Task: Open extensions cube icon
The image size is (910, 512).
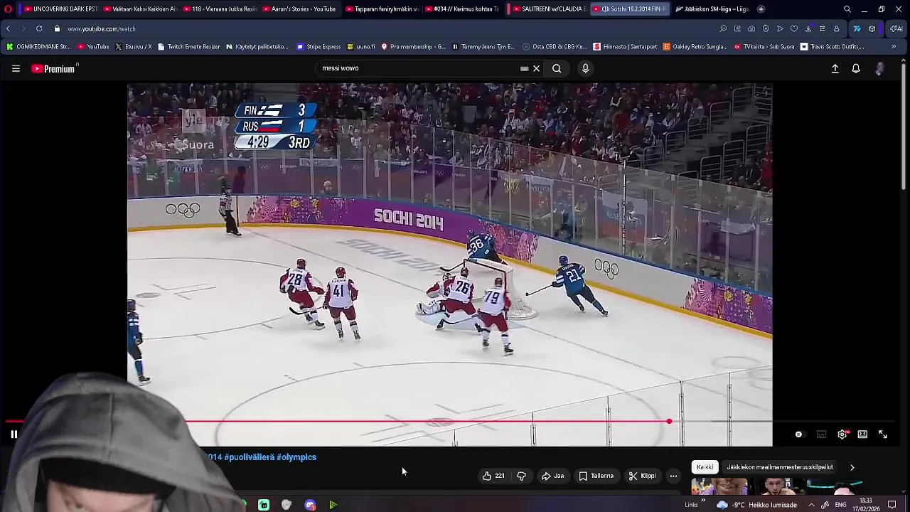Action: click(x=872, y=28)
